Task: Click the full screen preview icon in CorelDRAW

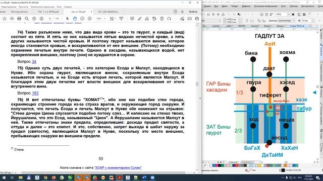Action: tap(293, 15)
